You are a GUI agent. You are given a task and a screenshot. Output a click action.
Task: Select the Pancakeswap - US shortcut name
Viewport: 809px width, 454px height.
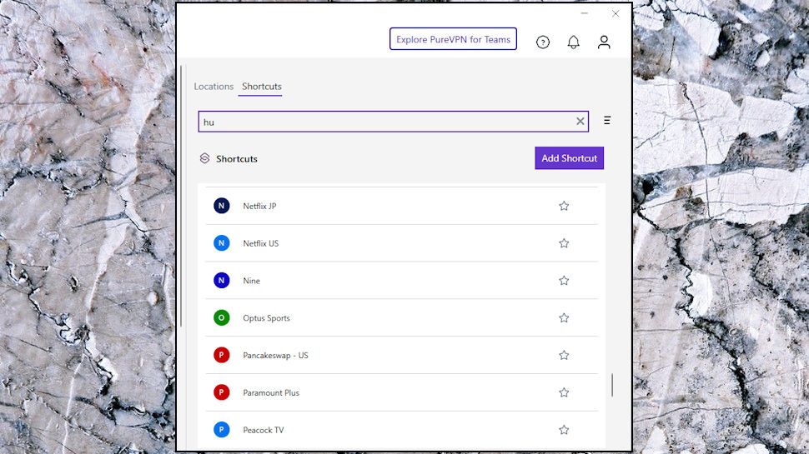(x=275, y=356)
